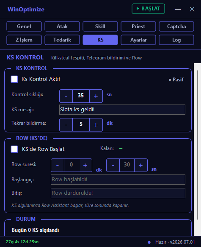Increase Tekrar bildirme minutes
The width and height of the screenshot is (201, 247).
[96, 125]
